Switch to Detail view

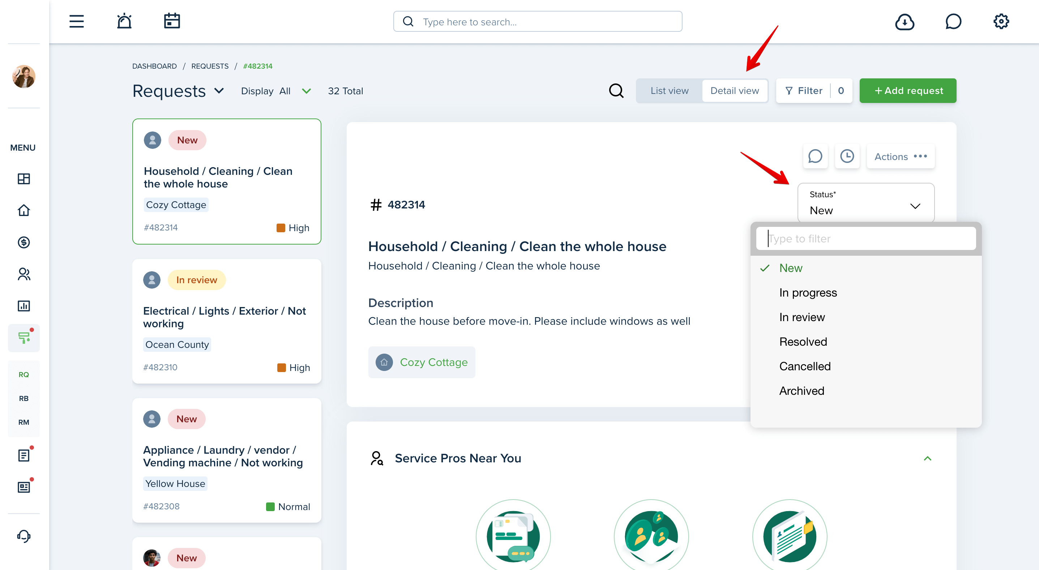coord(735,91)
